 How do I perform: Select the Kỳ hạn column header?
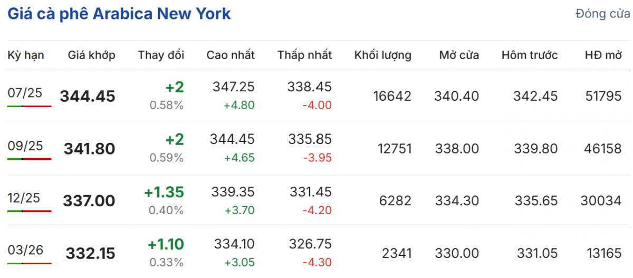pos(26,55)
